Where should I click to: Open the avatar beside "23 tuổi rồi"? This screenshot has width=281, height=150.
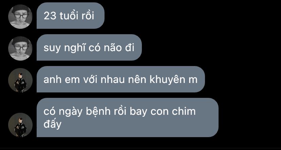[x=20, y=17]
